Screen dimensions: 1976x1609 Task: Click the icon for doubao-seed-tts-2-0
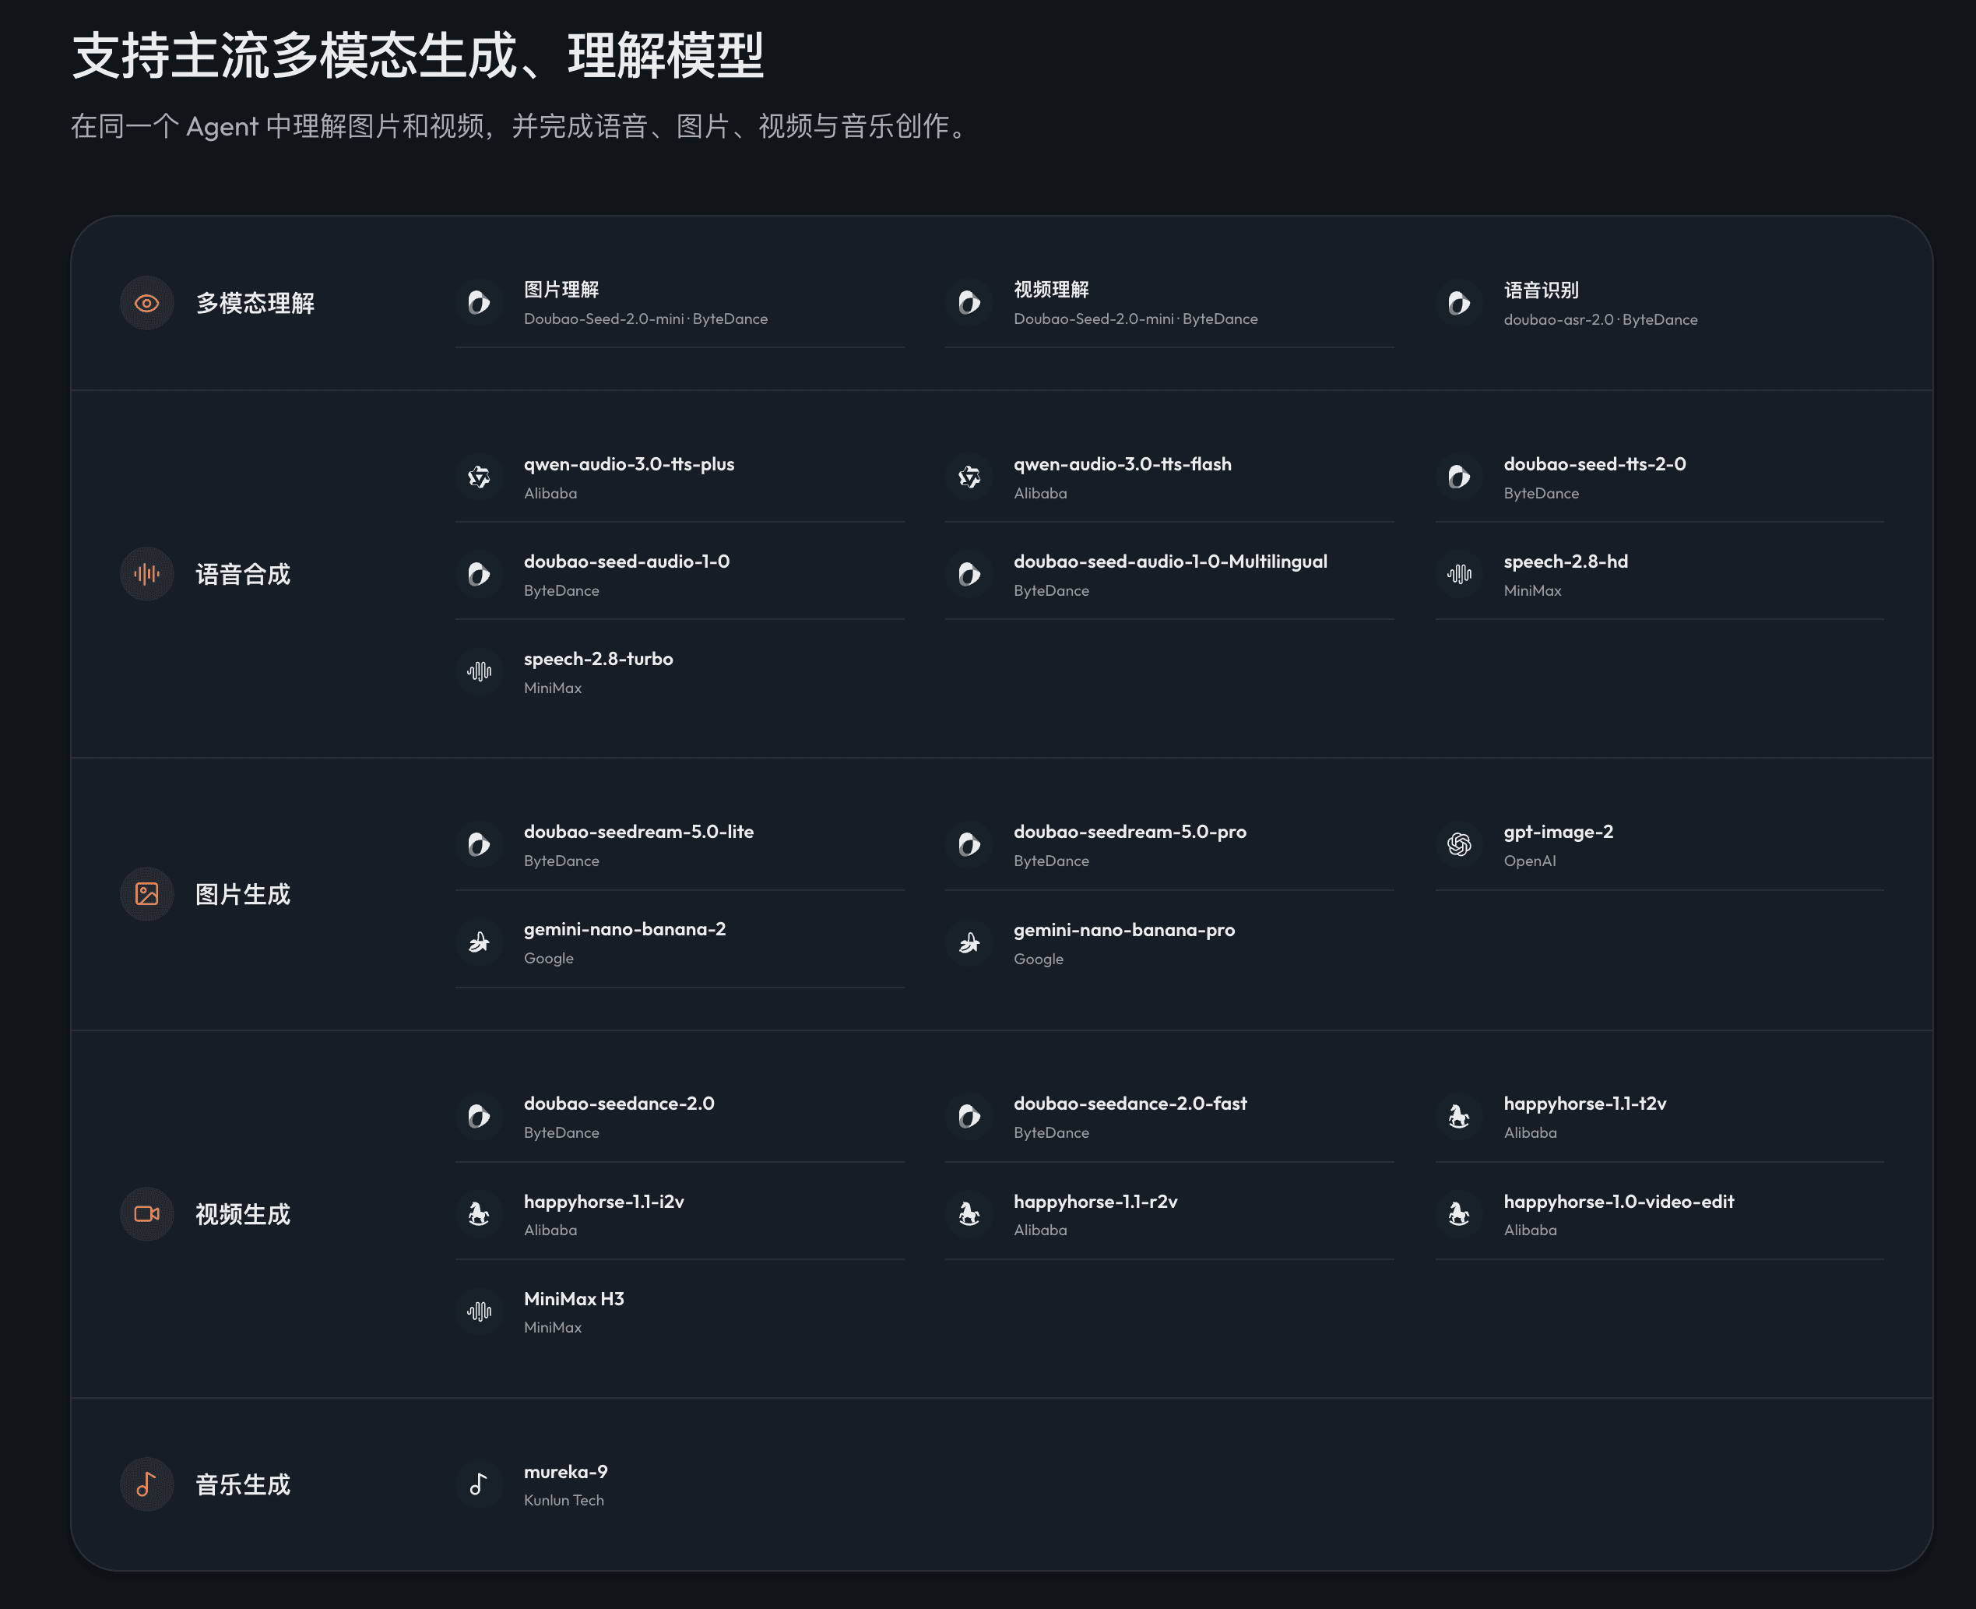point(1459,477)
